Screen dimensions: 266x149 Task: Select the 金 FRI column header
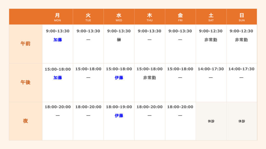click(x=180, y=17)
